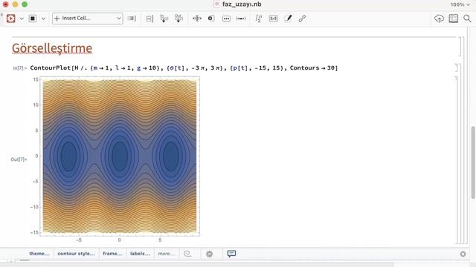Click the cloud publish icon
This screenshot has width=476, height=267.
coord(439,19)
